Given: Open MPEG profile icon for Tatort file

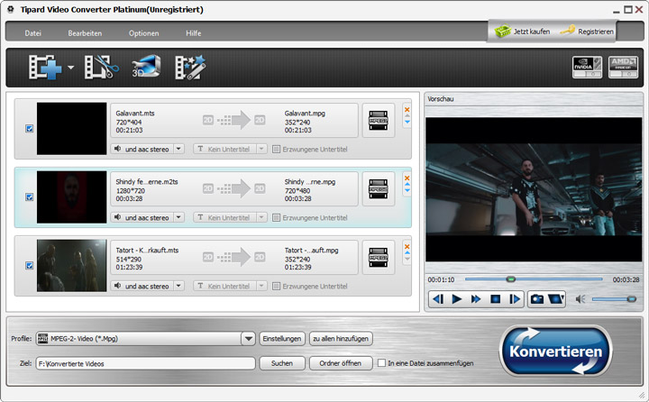Looking at the screenshot, I should tap(379, 258).
